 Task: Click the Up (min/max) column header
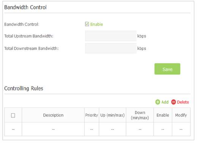112,115
